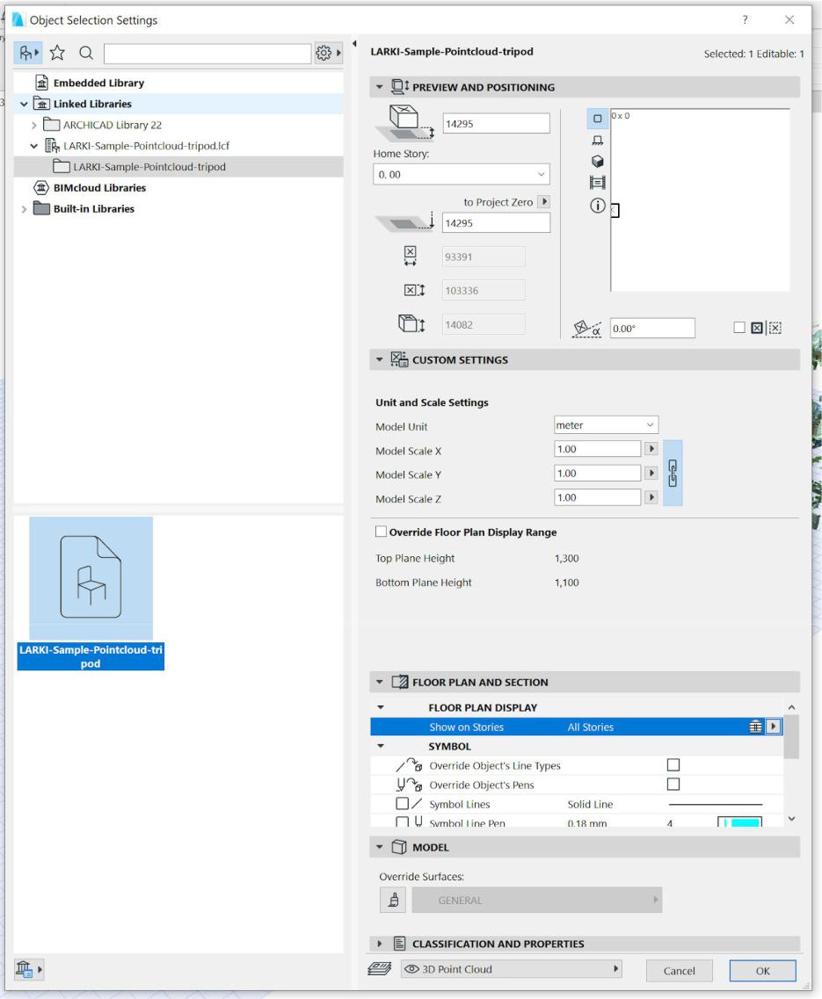The image size is (822, 999).
Task: Click the search magnifier icon
Action: coord(86,53)
